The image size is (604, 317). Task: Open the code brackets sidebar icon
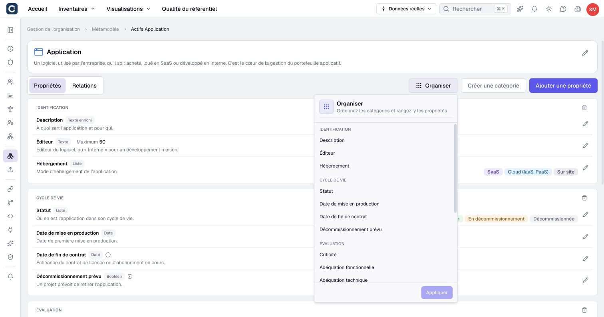10,216
